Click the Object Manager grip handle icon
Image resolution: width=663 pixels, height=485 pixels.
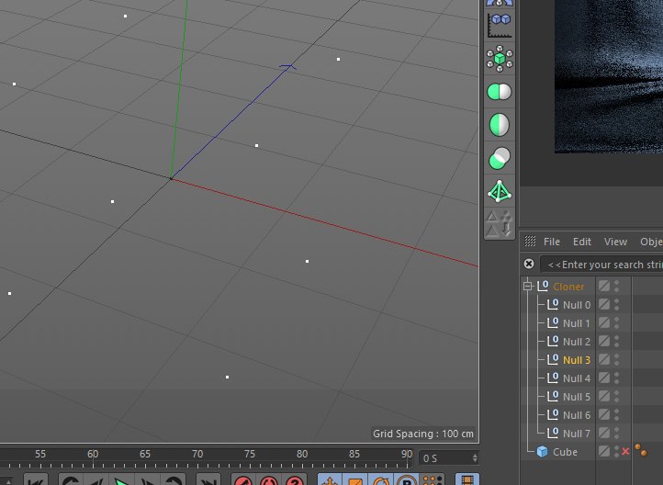click(x=530, y=241)
